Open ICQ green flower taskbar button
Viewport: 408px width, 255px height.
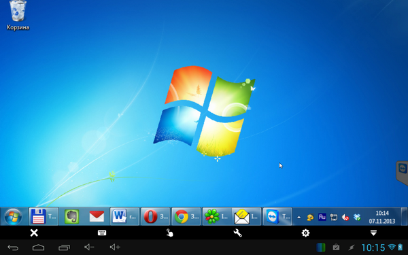pyautogui.click(x=216, y=216)
